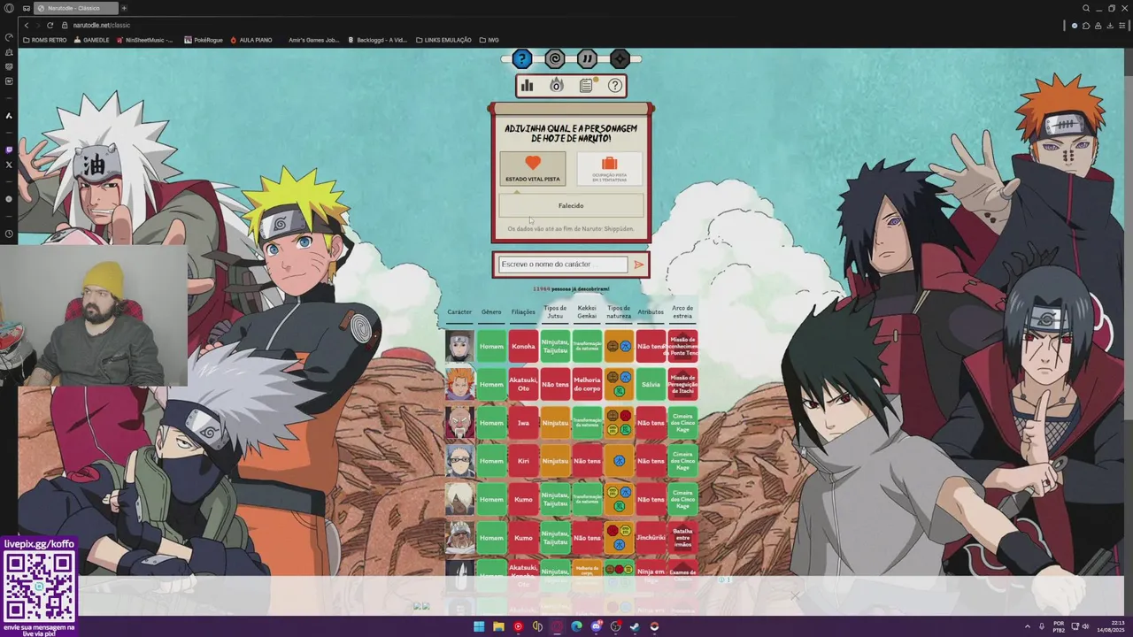Screen dimensions: 1133x637
Task: Click the Melhoria do corpo cell
Action: (x=587, y=384)
